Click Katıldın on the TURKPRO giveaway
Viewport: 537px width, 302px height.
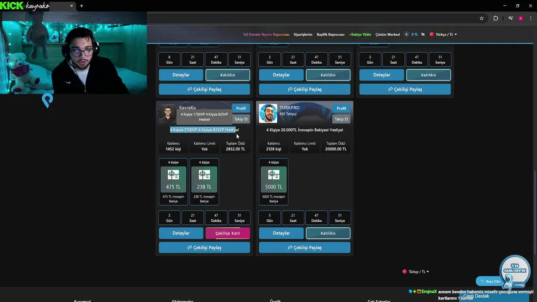coord(328,233)
